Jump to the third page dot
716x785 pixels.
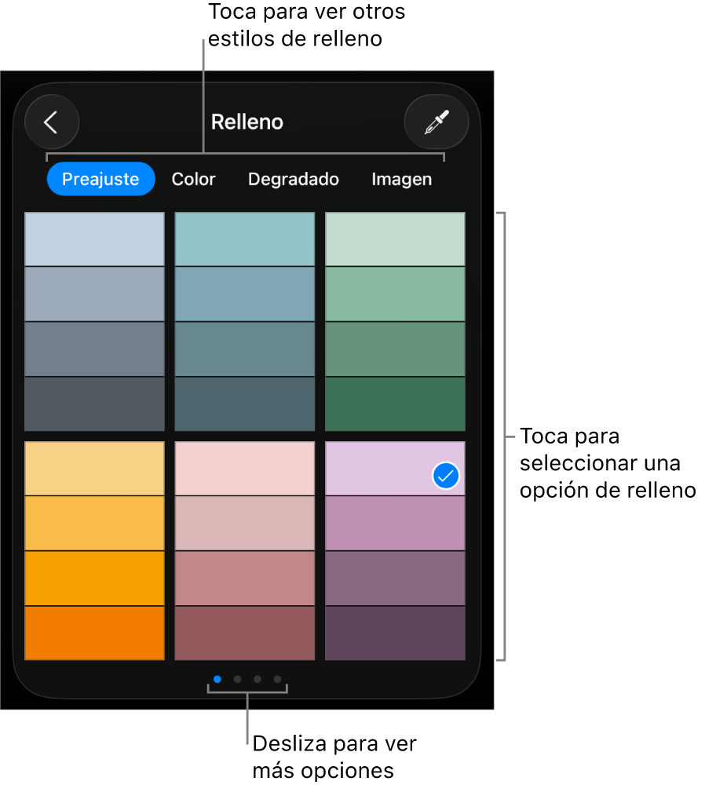tap(258, 679)
